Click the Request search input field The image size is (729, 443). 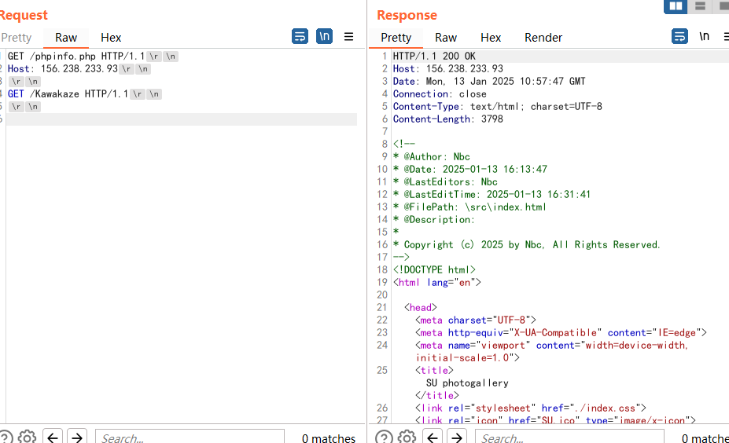(x=189, y=437)
